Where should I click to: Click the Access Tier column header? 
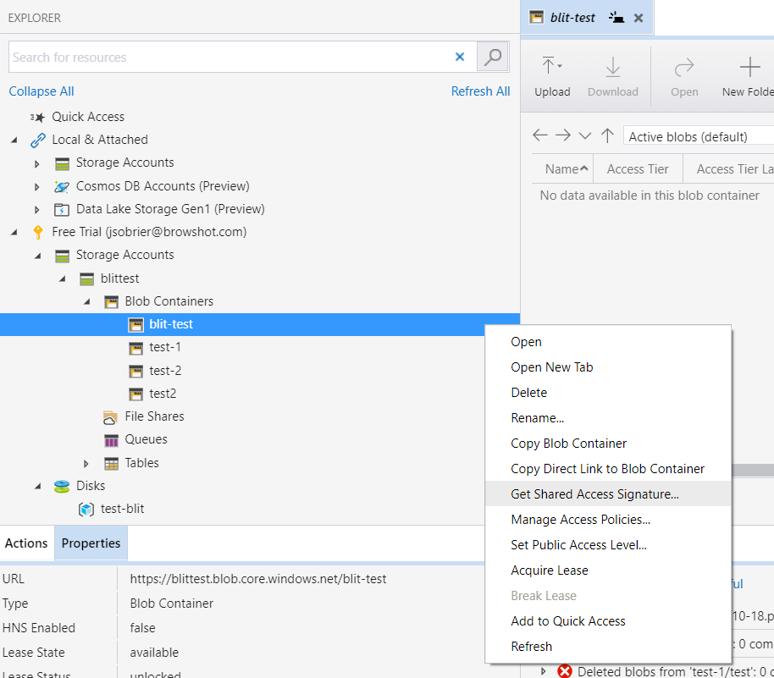[x=638, y=169]
